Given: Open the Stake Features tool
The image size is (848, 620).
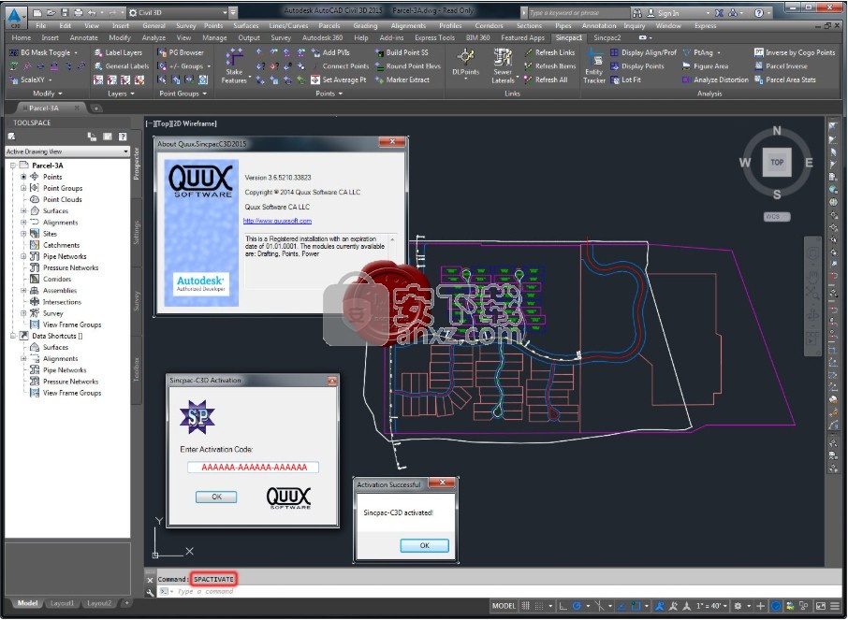Looking at the screenshot, I should [x=234, y=65].
